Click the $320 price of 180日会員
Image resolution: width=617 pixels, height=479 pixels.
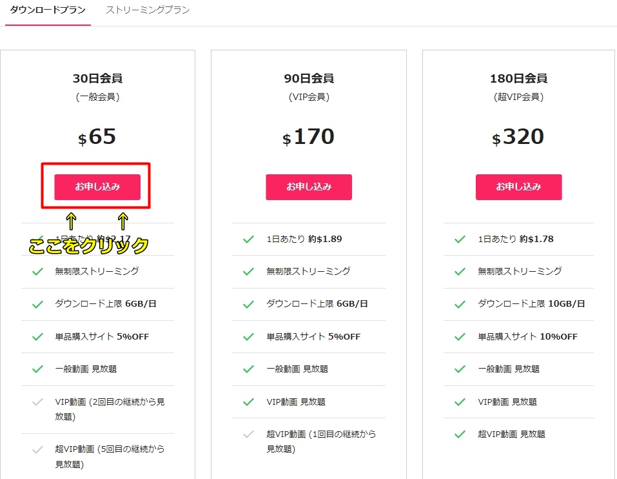pyautogui.click(x=518, y=137)
